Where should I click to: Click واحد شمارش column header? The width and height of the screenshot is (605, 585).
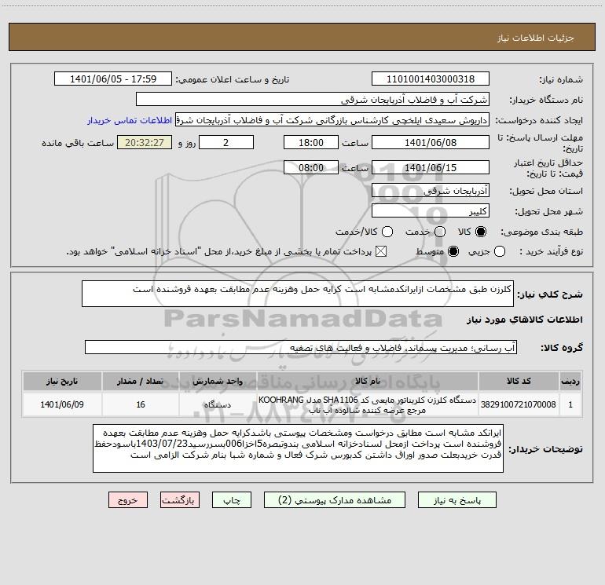click(x=218, y=381)
